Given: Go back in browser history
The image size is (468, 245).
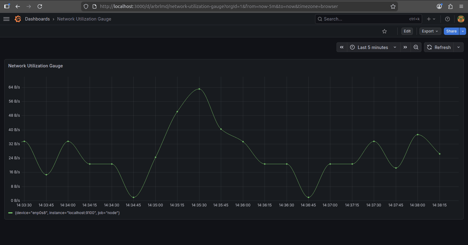Looking at the screenshot, I should pyautogui.click(x=18, y=6).
